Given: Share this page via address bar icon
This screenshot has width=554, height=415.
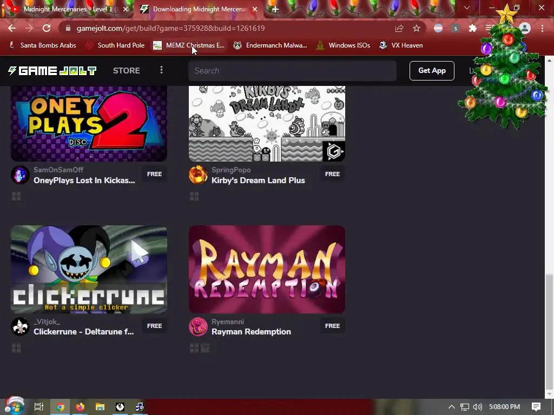Looking at the screenshot, I should (x=399, y=28).
